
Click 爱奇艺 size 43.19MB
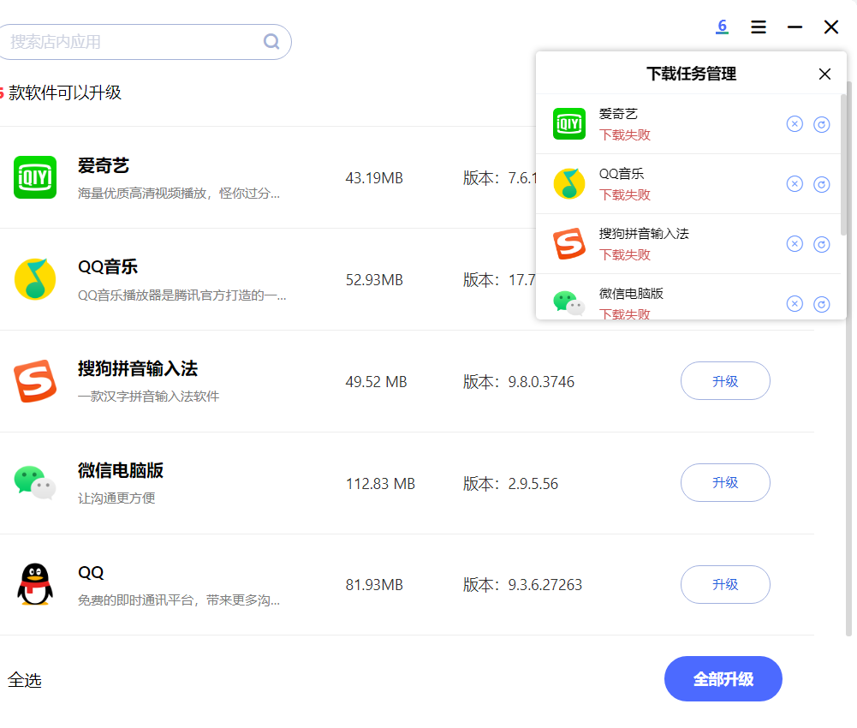(374, 178)
